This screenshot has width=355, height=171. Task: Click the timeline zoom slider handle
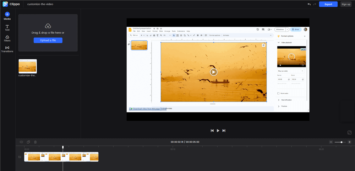pos(342,142)
